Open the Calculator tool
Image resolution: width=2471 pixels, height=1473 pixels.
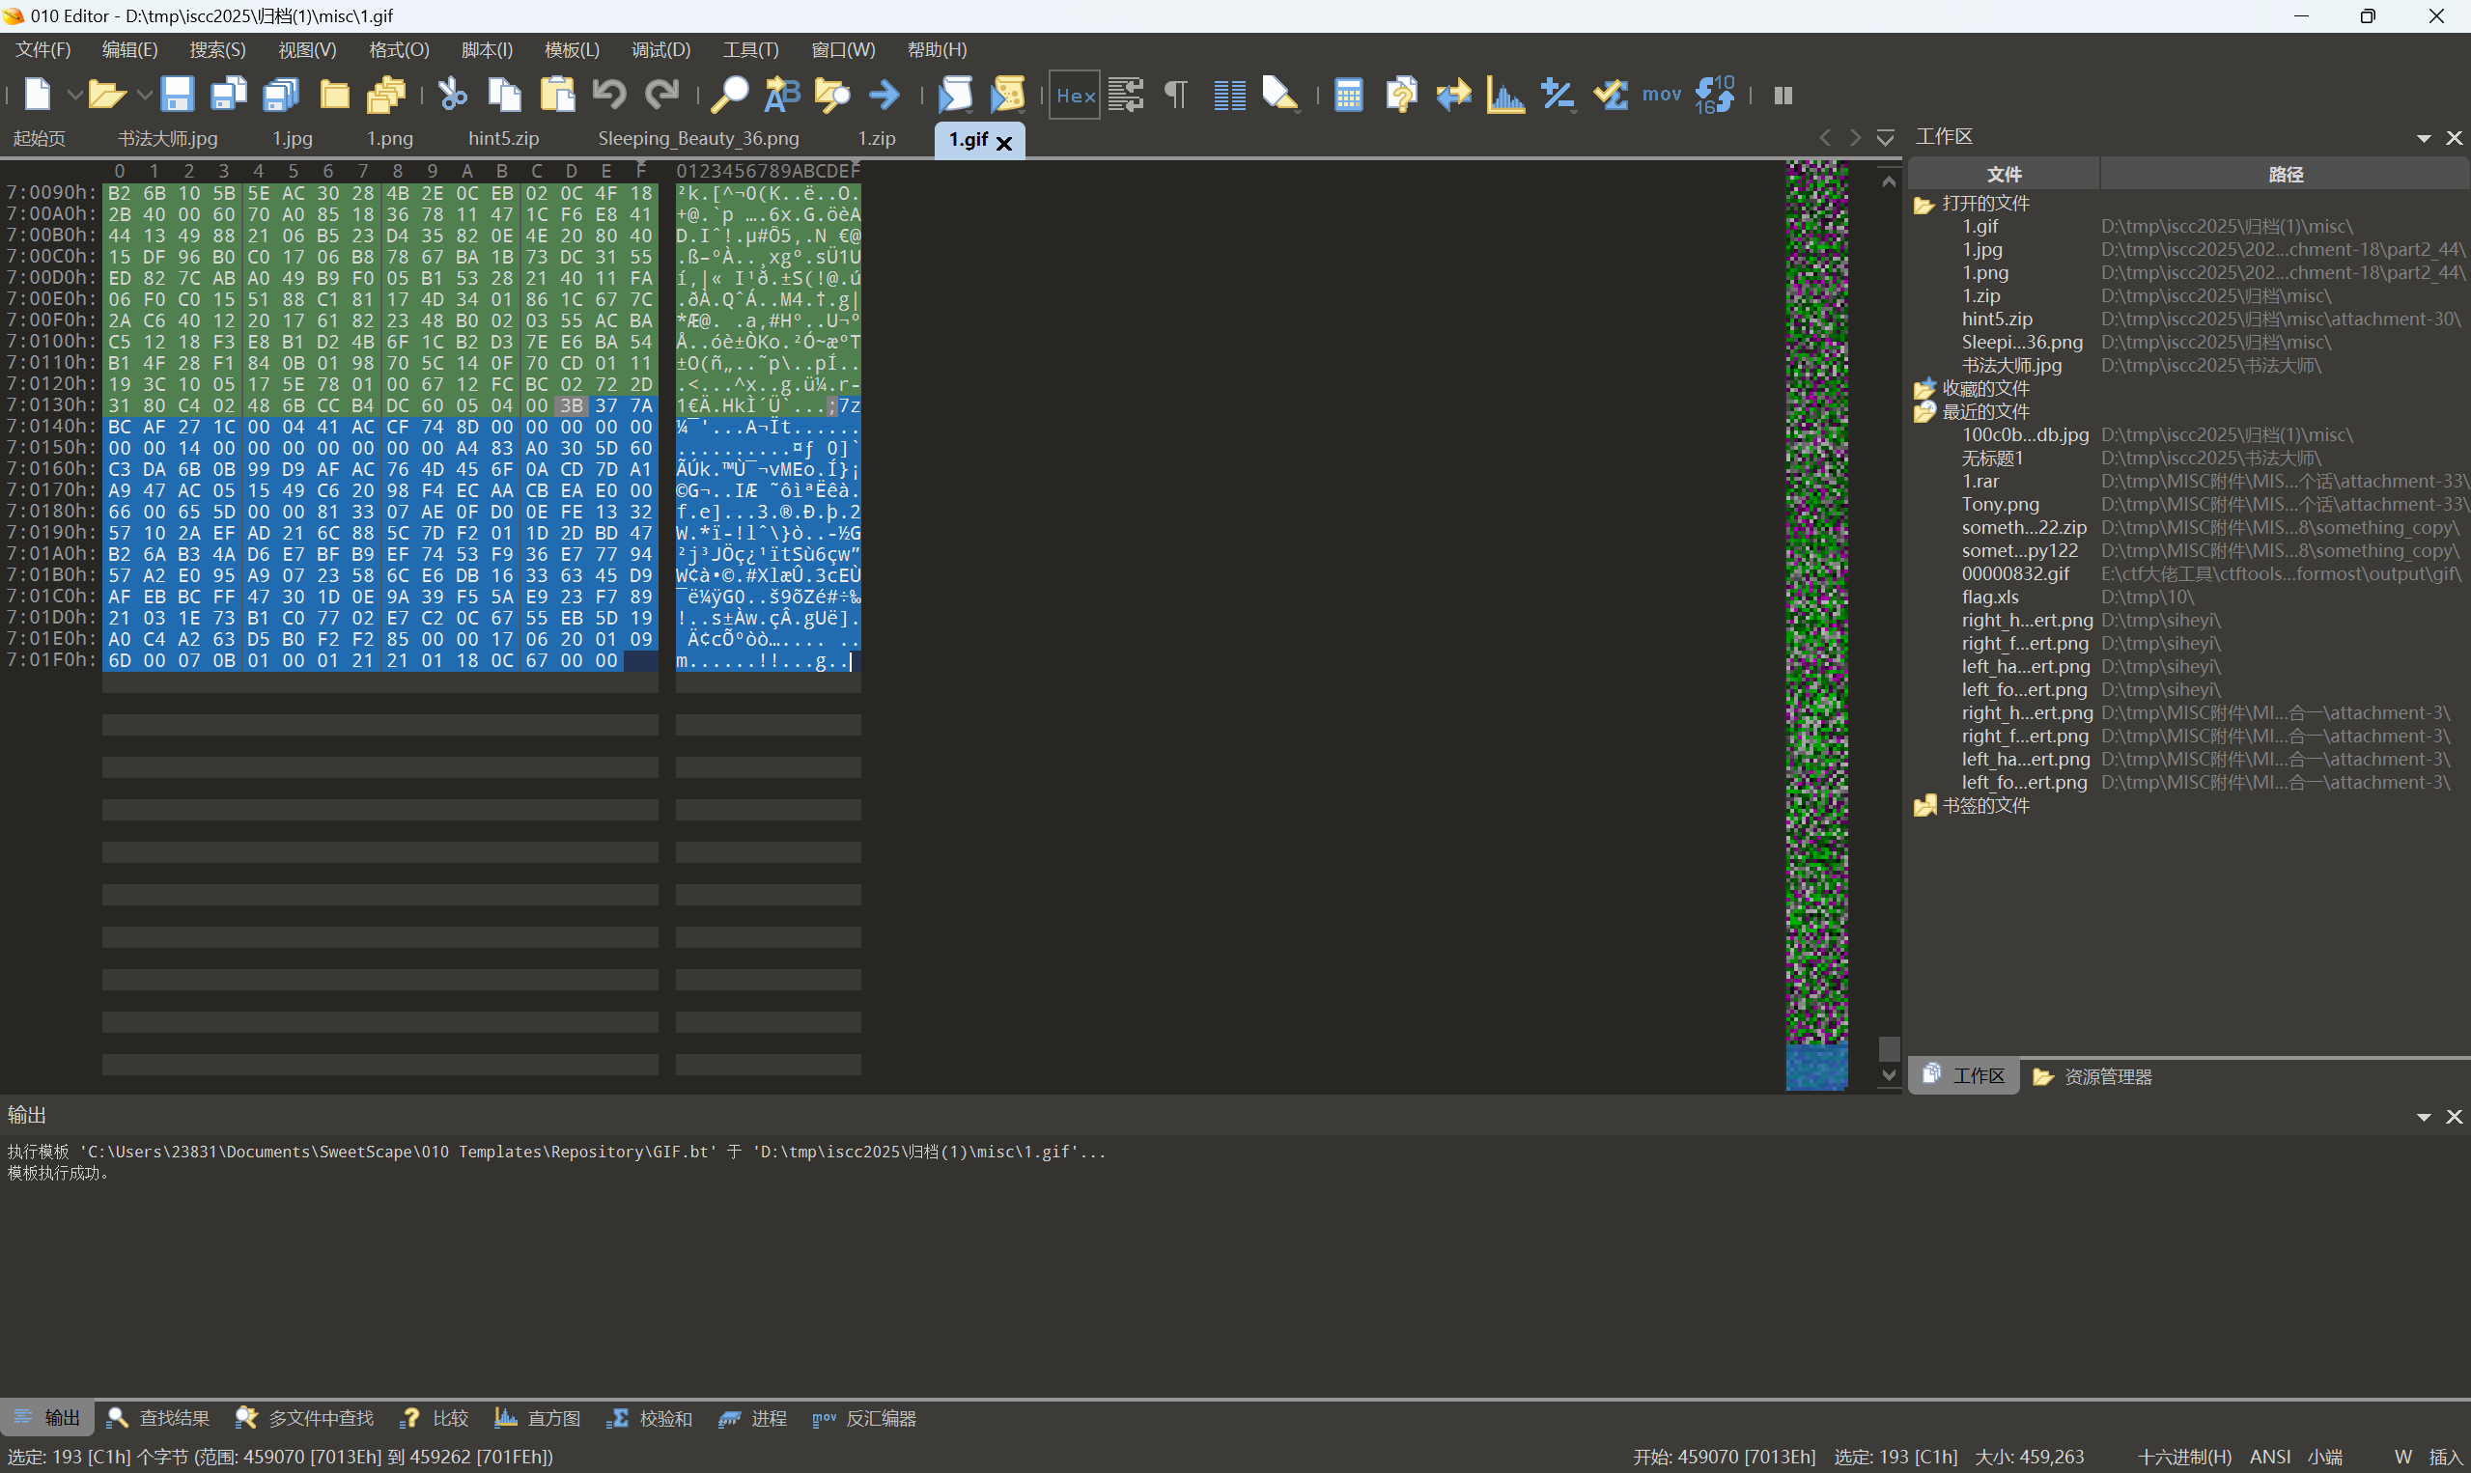tap(1348, 95)
